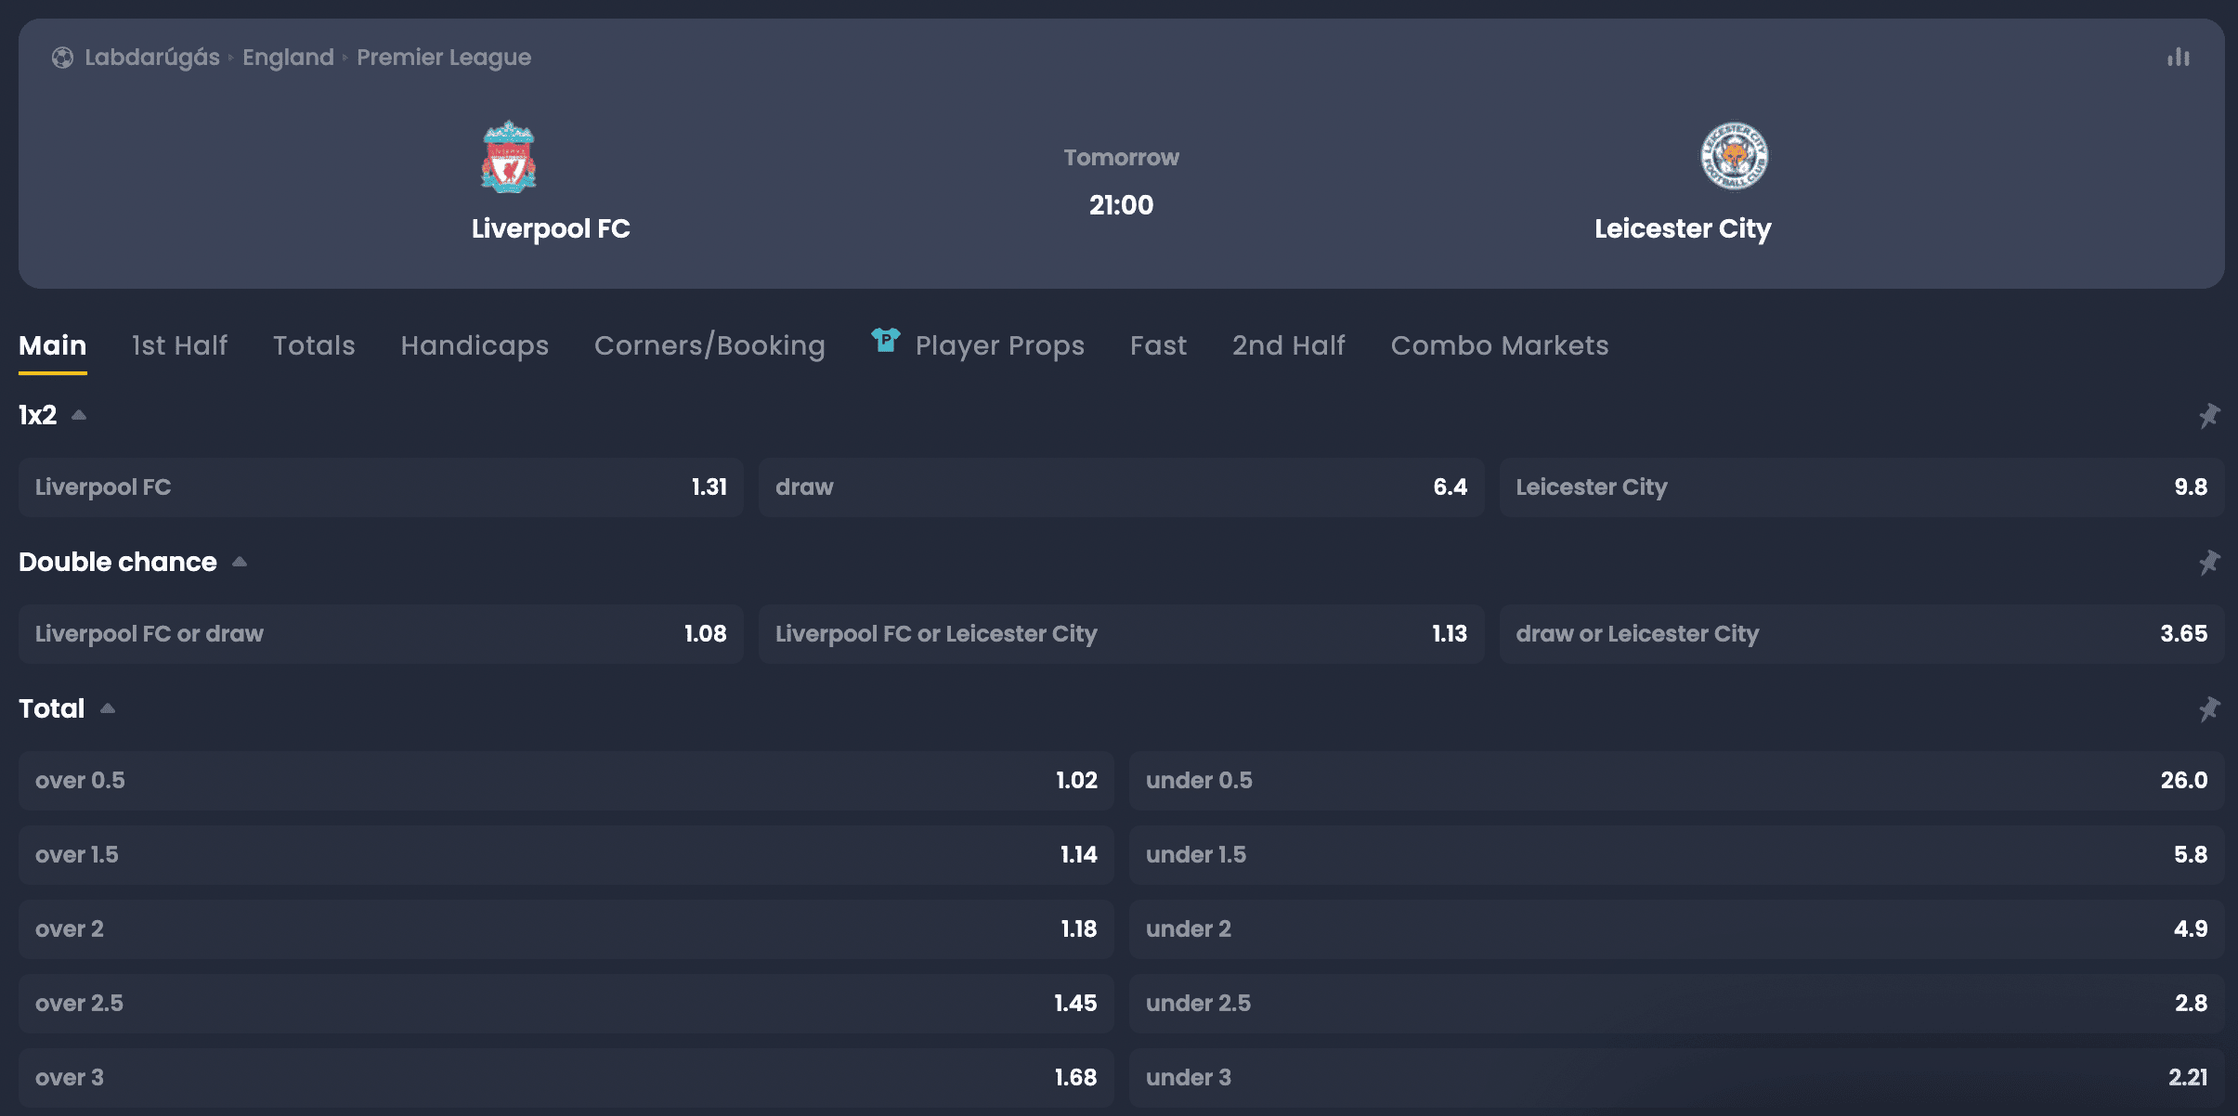Switch to Corners/Booking tab

(x=709, y=345)
